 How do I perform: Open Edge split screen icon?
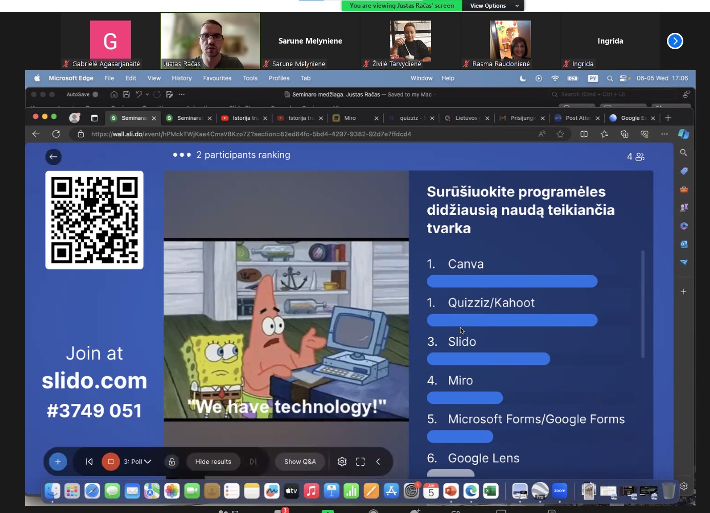pyautogui.click(x=584, y=134)
